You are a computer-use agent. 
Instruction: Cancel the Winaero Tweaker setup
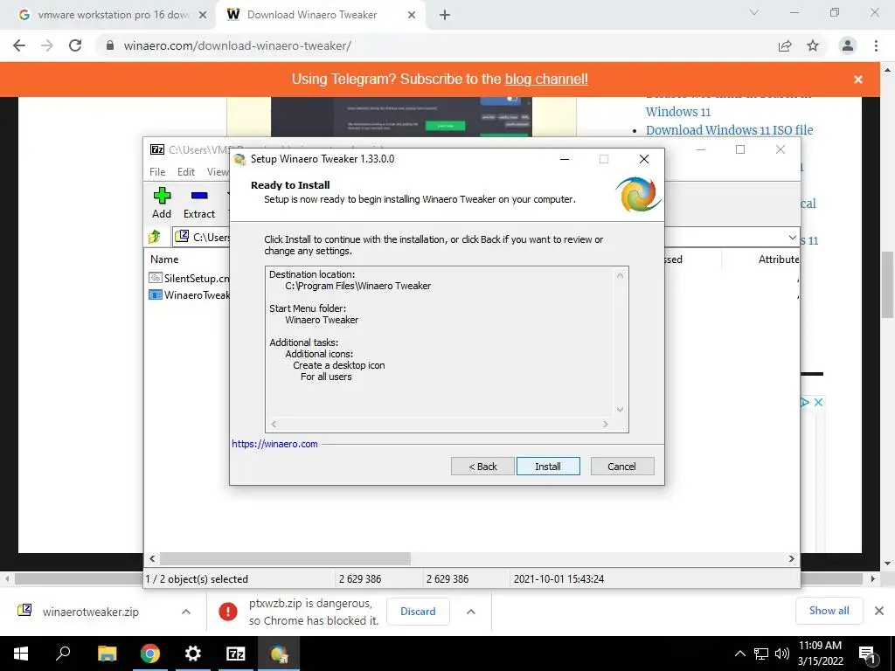point(622,467)
